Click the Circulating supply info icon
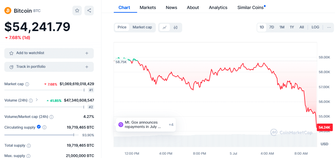335x158 pixels. (44, 127)
